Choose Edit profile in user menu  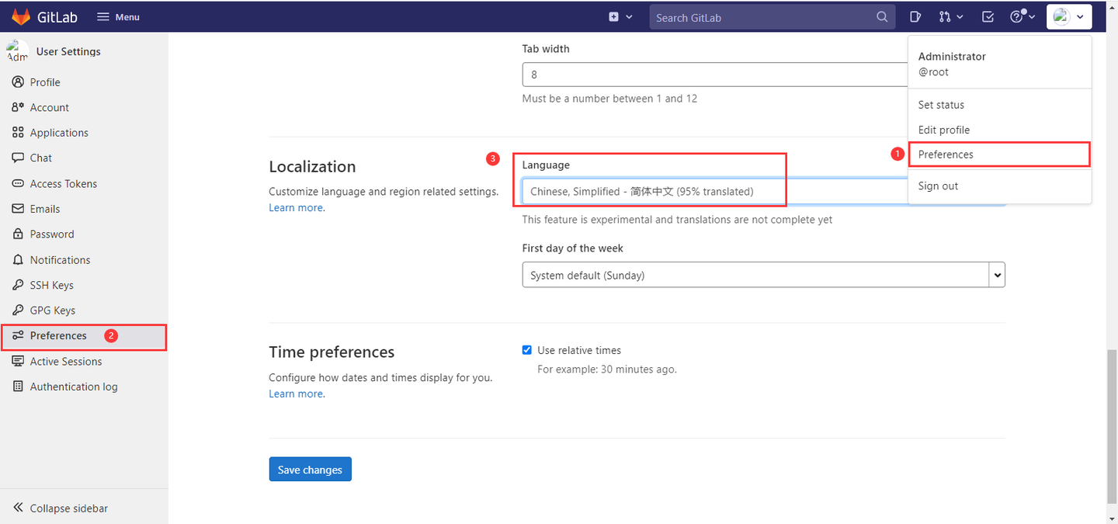pyautogui.click(x=943, y=130)
